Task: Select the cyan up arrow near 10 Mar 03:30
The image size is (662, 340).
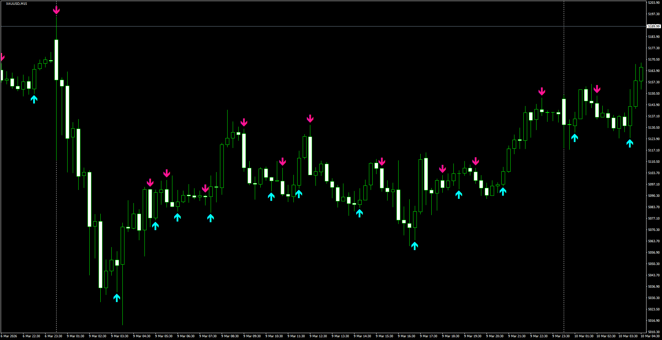Action: [x=630, y=142]
